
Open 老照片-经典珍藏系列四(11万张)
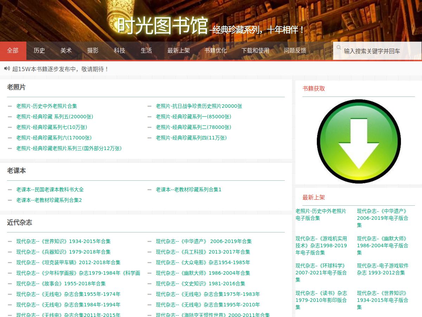click(191, 138)
